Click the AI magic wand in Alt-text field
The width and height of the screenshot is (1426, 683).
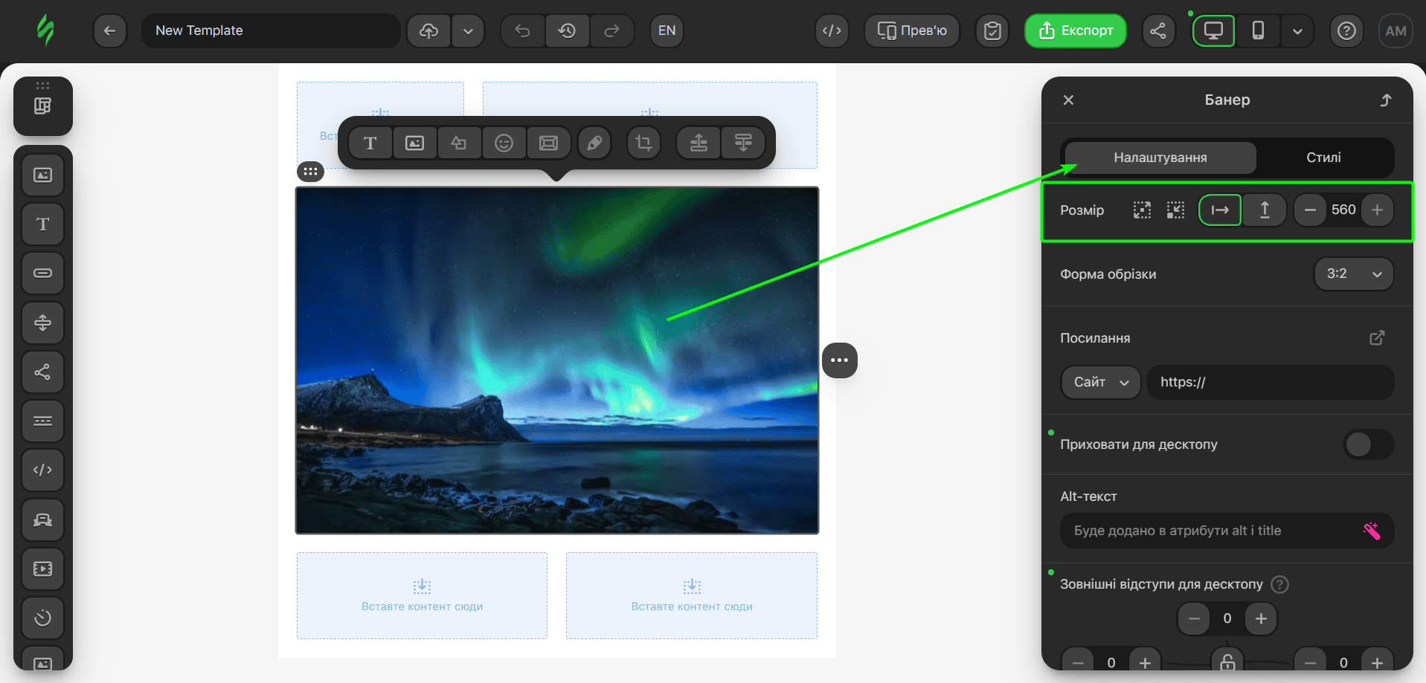tap(1371, 531)
